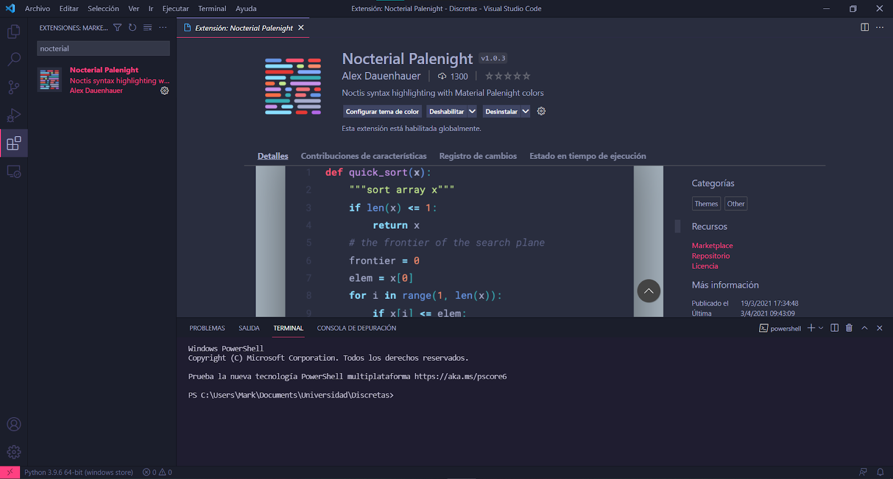Switch to Estado en tiempo de ejecución tab
Image resolution: width=893 pixels, height=479 pixels.
(x=588, y=156)
